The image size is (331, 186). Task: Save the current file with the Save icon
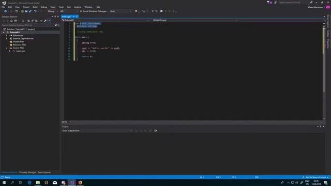26,11
